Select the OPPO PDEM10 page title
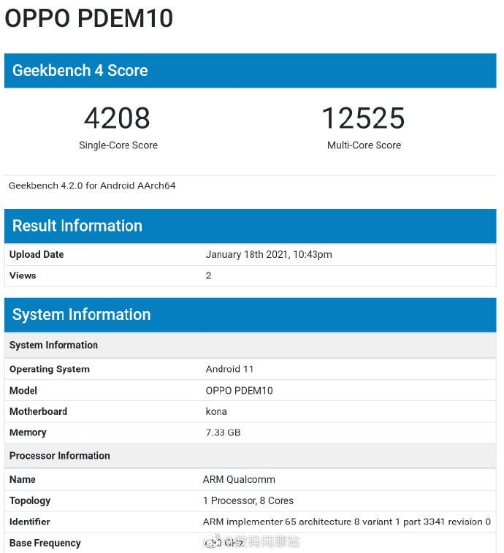 tap(89, 18)
